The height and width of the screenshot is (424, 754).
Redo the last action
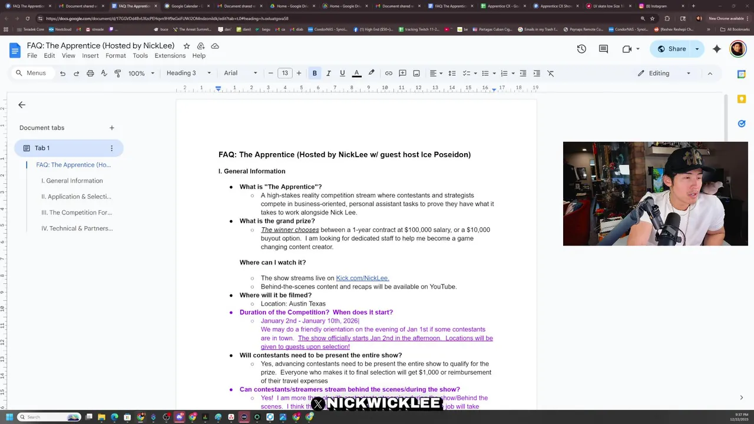click(76, 73)
